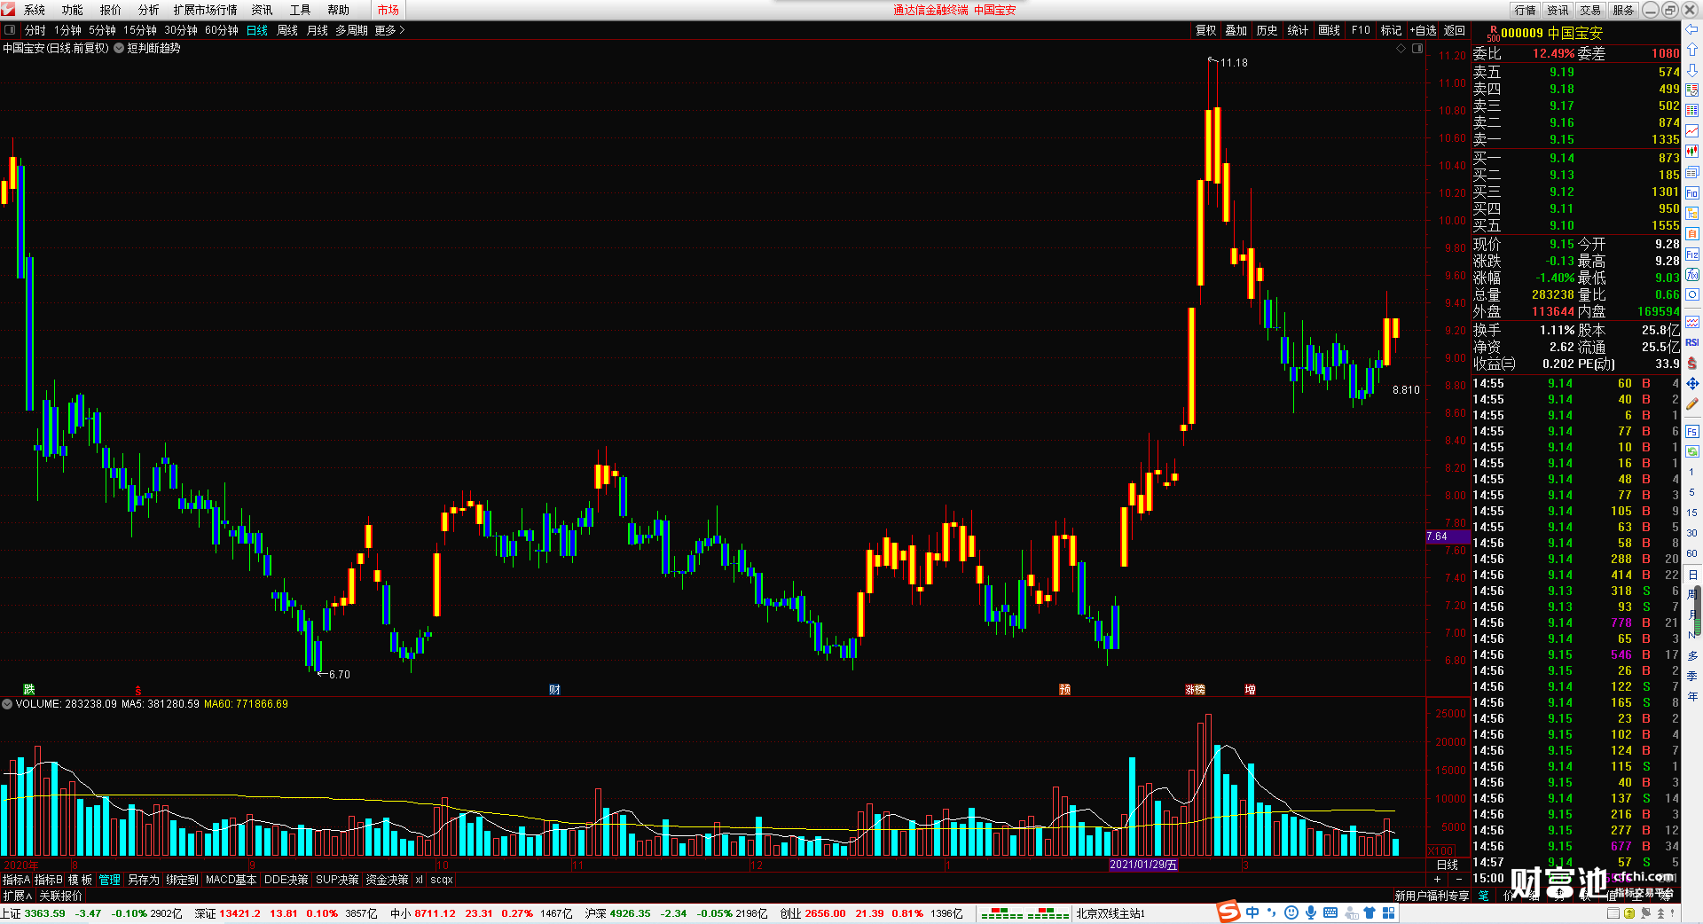The image size is (1703, 924).
Task: Select the 60分钟 period tab
Action: pyautogui.click(x=222, y=30)
